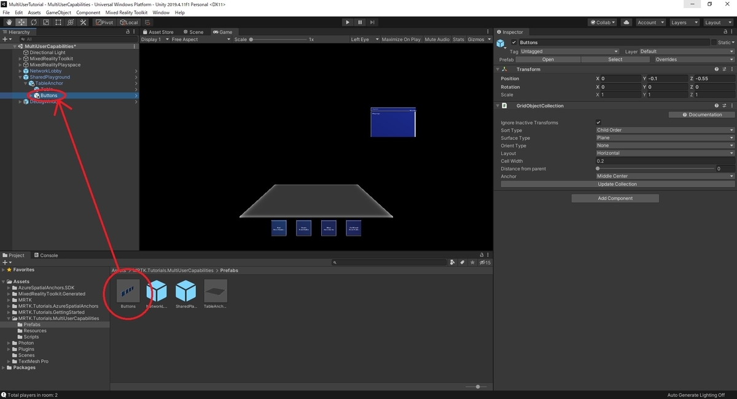Screen dimensions: 737x399
Task: Open the GameObject menu
Action: point(58,12)
